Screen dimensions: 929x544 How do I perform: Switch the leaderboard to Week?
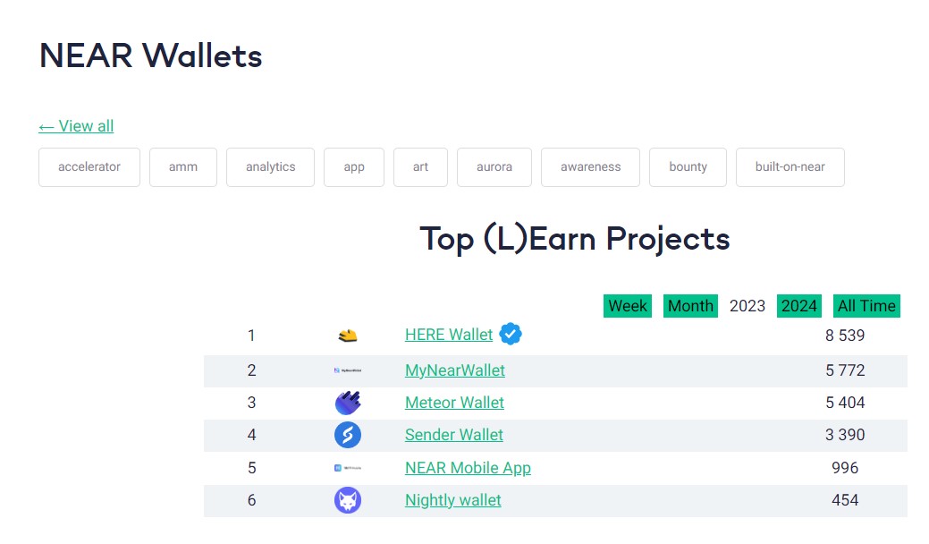[x=628, y=306]
